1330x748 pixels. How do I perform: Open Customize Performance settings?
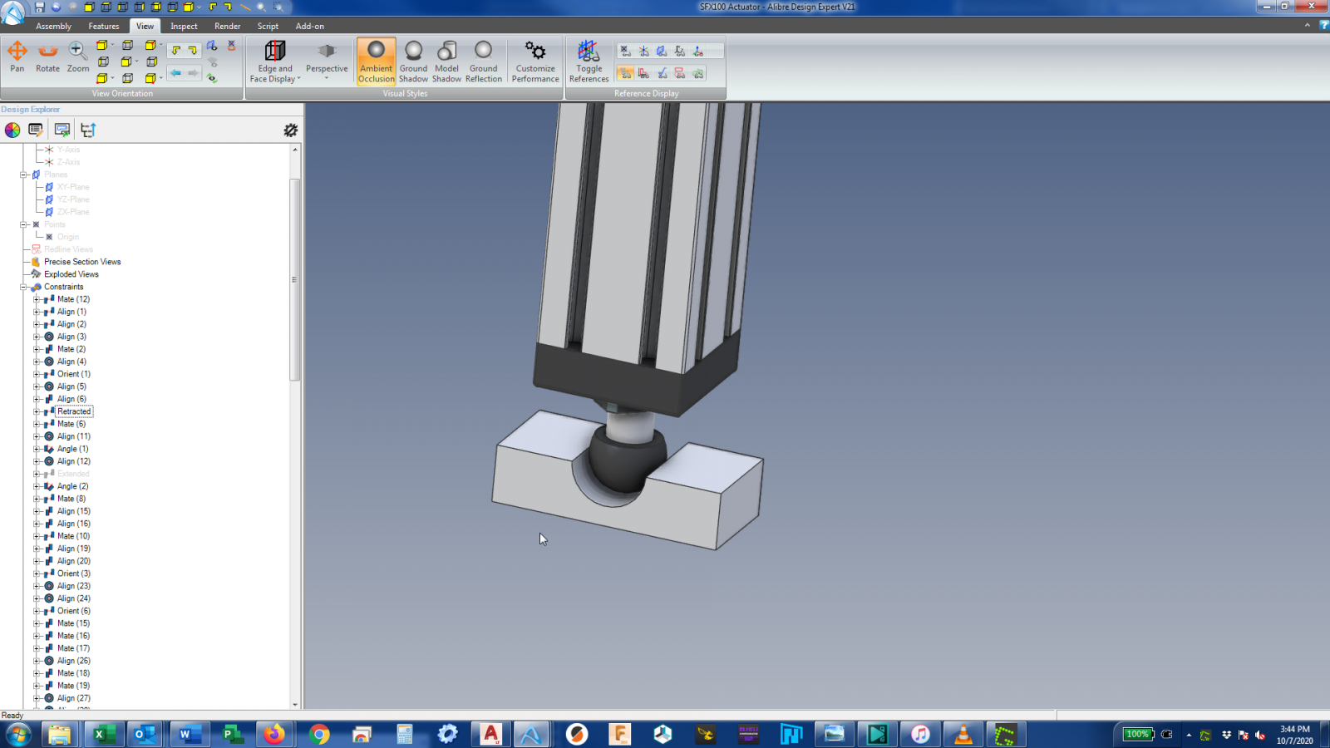point(535,62)
